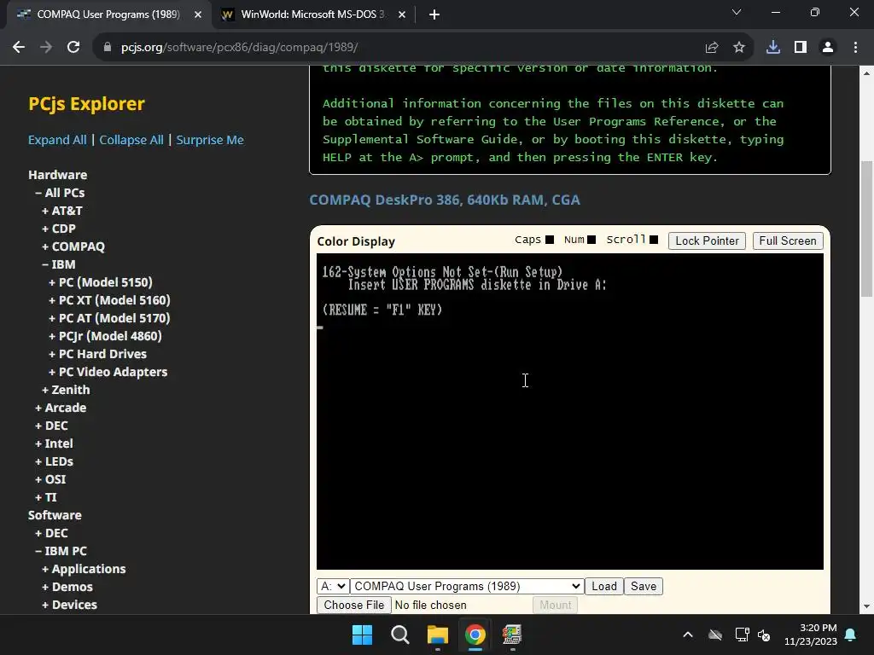Collapse the IBM PC software node
This screenshot has height=655, width=874.
pos(61,551)
